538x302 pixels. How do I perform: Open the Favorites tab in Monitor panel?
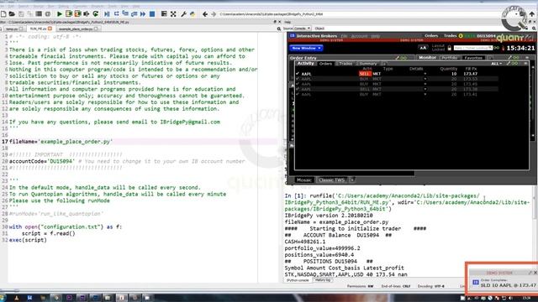pos(473,58)
